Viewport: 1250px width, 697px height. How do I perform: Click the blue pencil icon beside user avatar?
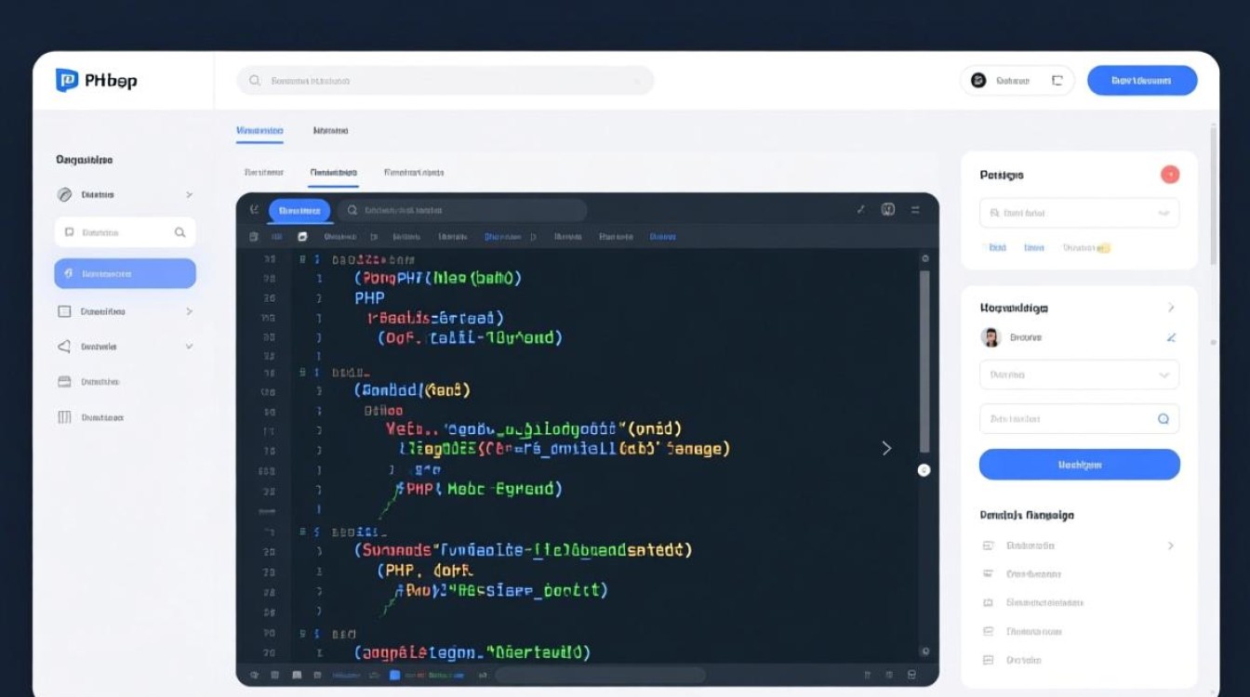point(1171,337)
